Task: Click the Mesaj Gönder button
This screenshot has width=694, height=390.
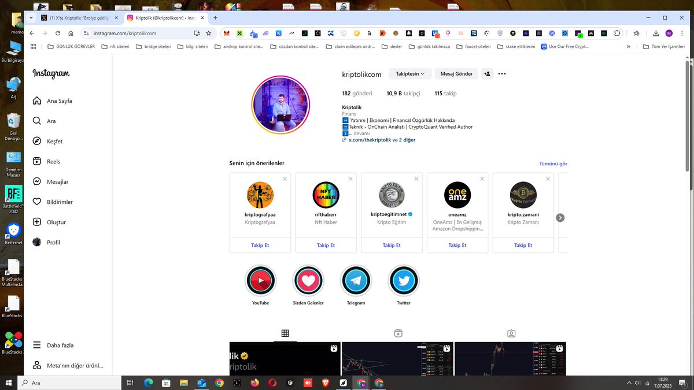Action: [x=456, y=73]
